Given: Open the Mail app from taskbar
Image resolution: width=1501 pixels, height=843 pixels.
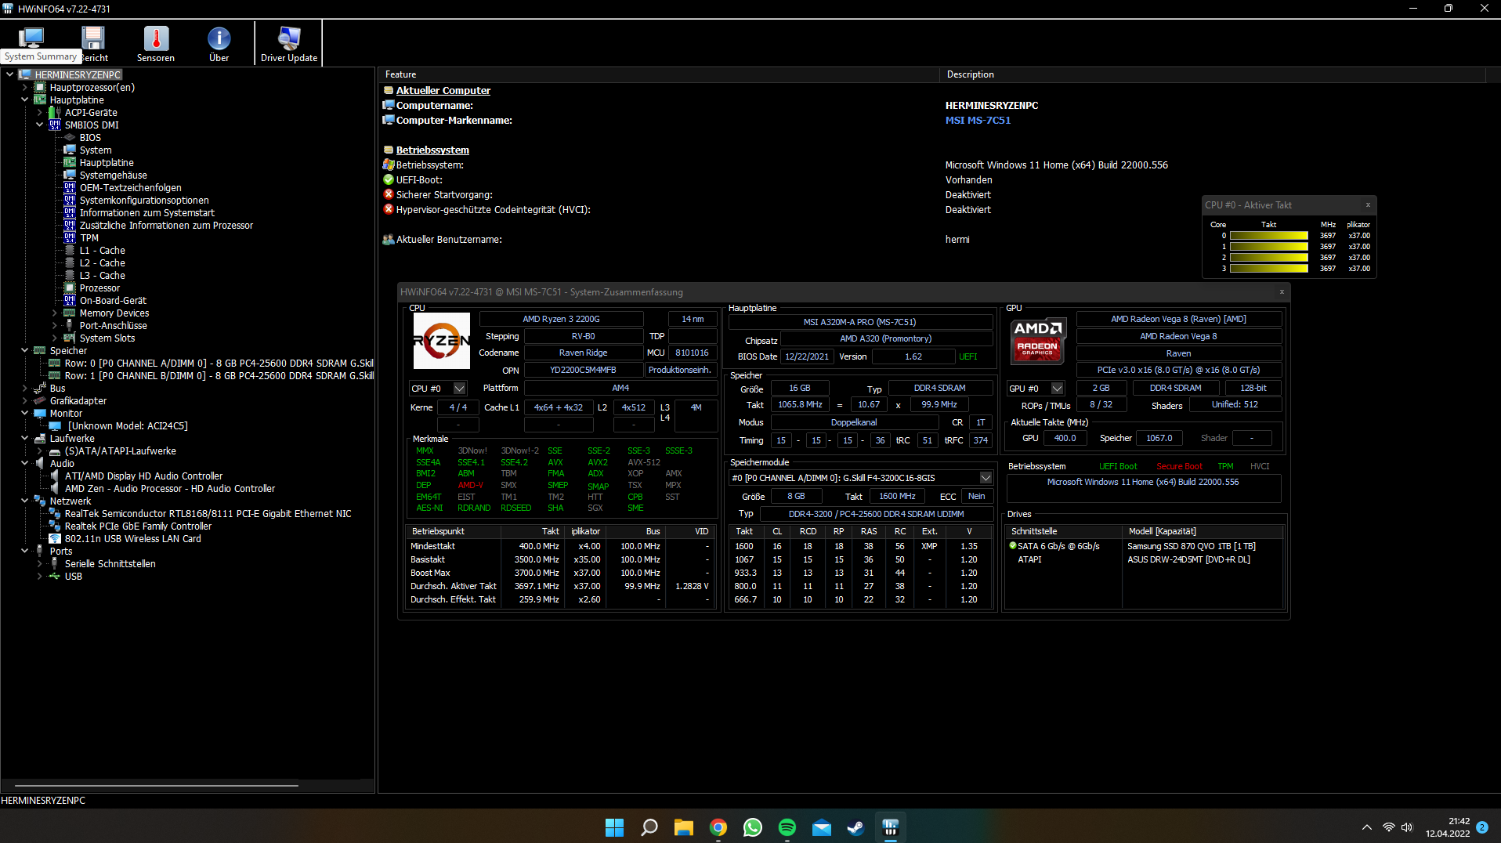Looking at the screenshot, I should (822, 827).
